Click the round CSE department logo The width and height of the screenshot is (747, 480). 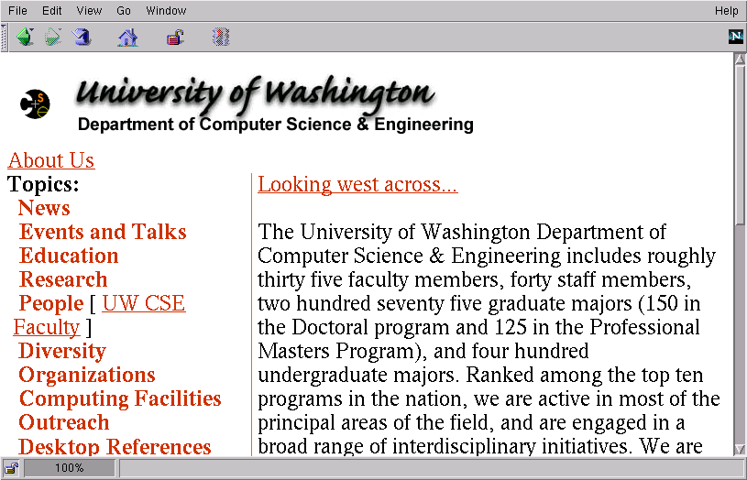35,104
